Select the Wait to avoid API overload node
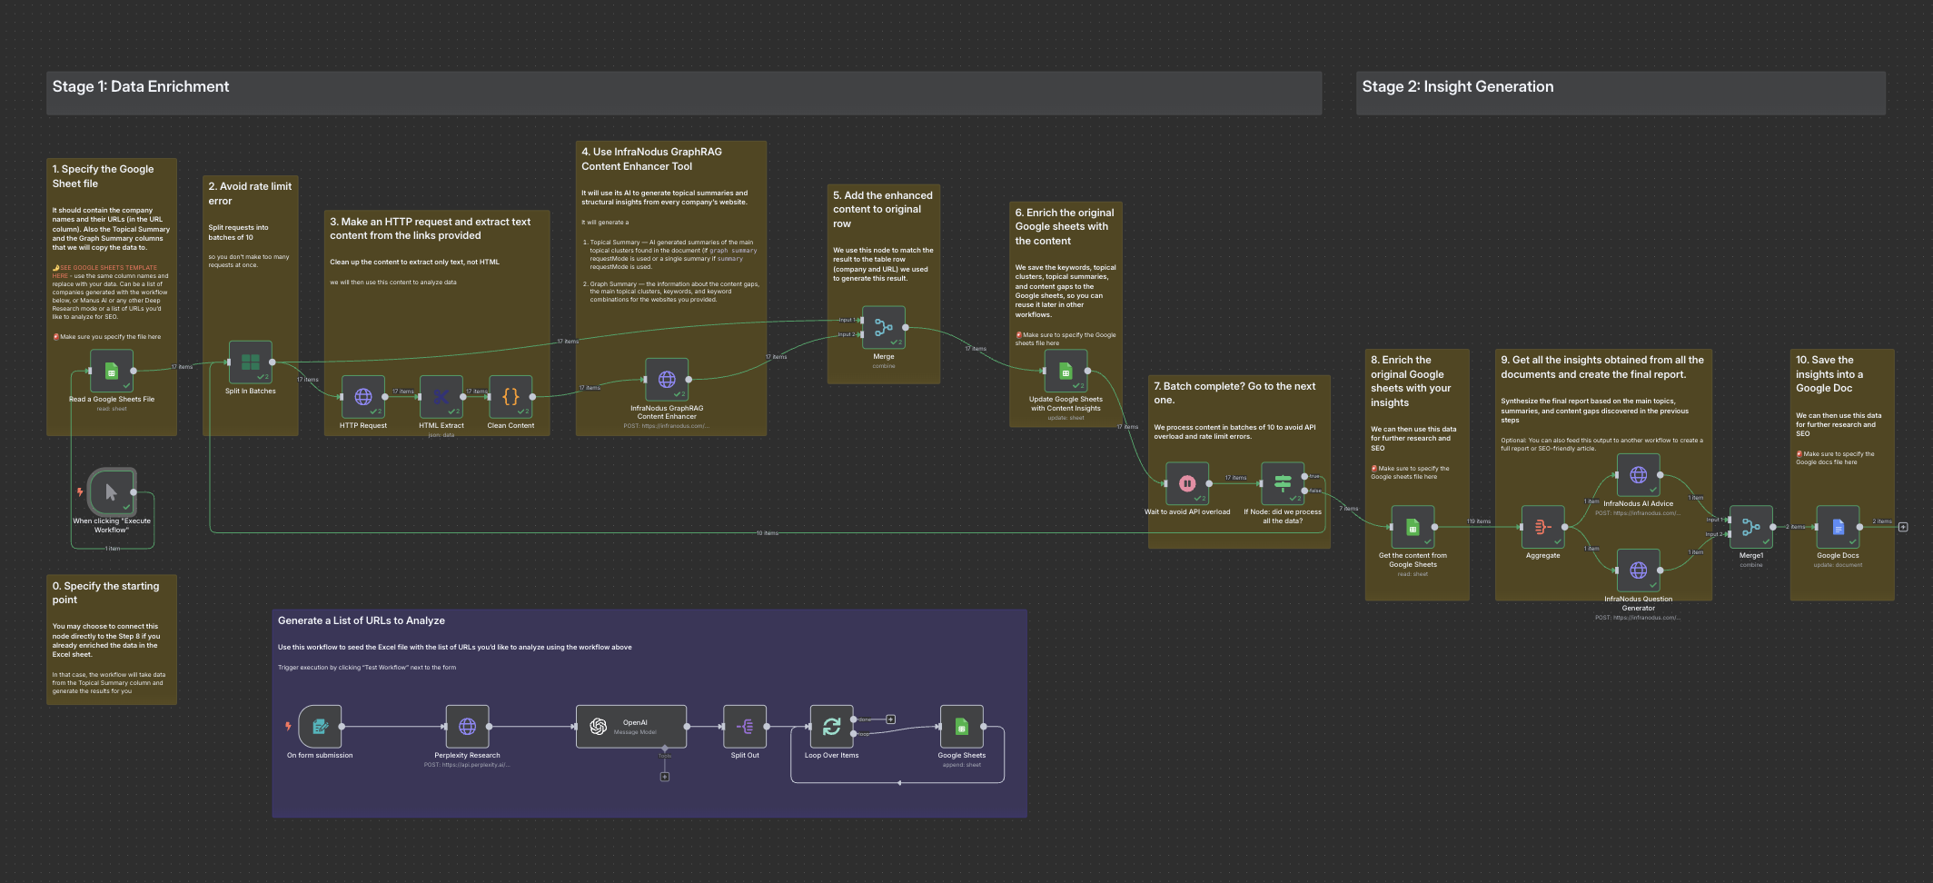Viewport: 1933px width, 883px height. 1187,483
